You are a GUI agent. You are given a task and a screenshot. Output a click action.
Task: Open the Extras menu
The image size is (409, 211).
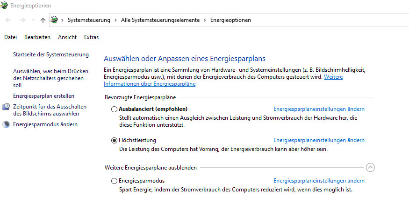click(91, 37)
